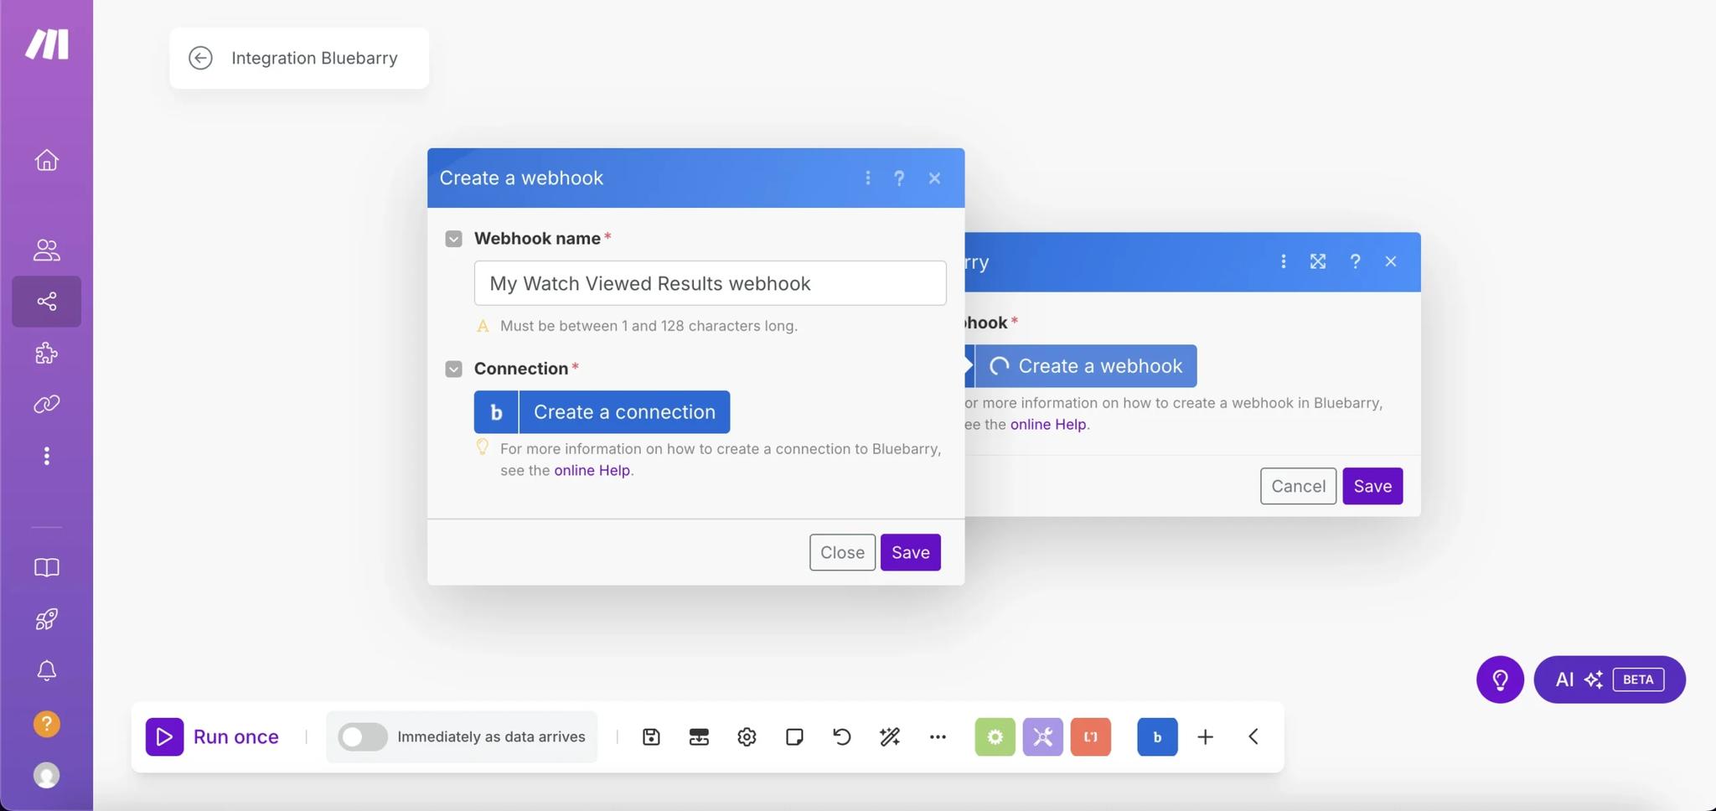Toggle the Webhook name mapping checkbox

[x=453, y=239]
